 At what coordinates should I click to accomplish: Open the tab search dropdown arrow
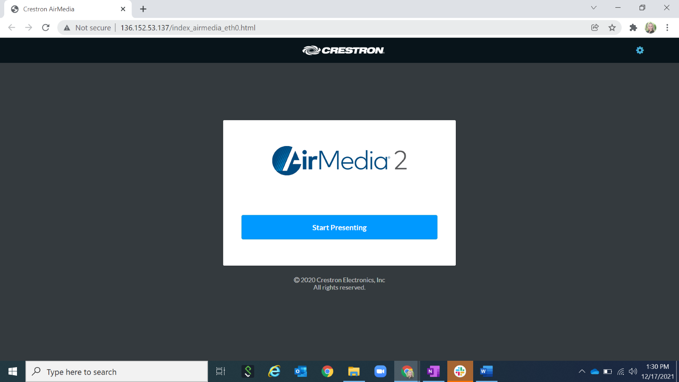pyautogui.click(x=594, y=8)
